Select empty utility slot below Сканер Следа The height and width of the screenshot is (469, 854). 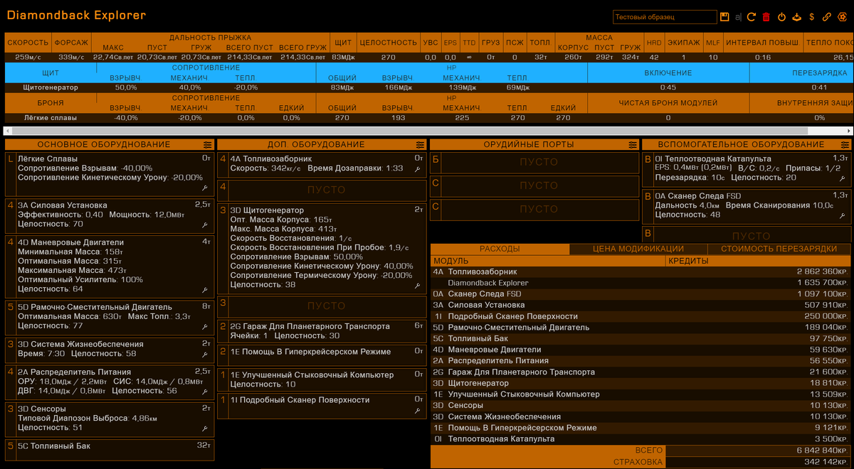click(x=747, y=234)
